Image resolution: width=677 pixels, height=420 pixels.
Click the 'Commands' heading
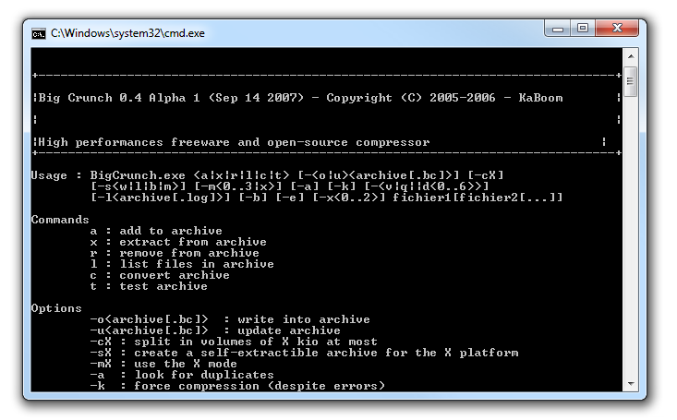tap(60, 220)
